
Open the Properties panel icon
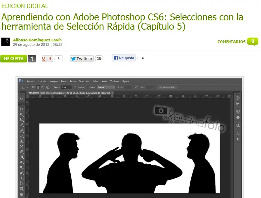point(238,111)
